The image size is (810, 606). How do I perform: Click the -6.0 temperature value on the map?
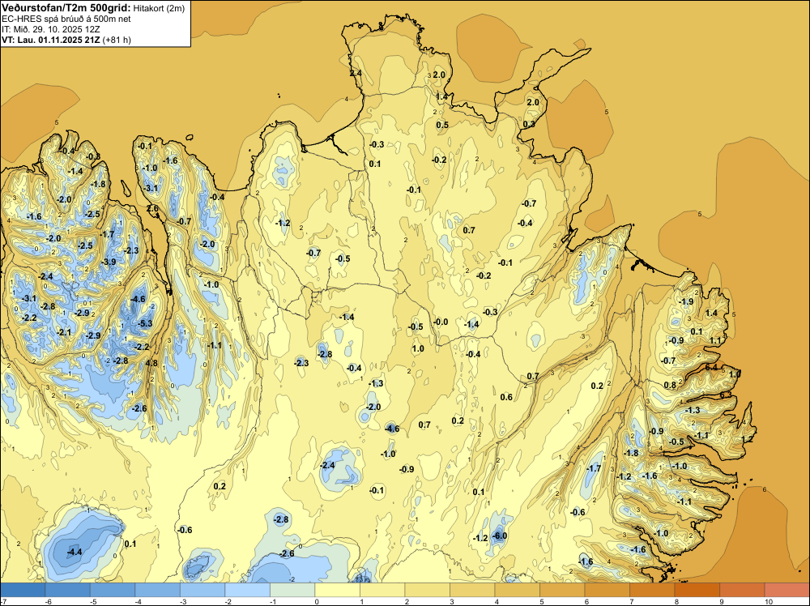[x=500, y=536]
